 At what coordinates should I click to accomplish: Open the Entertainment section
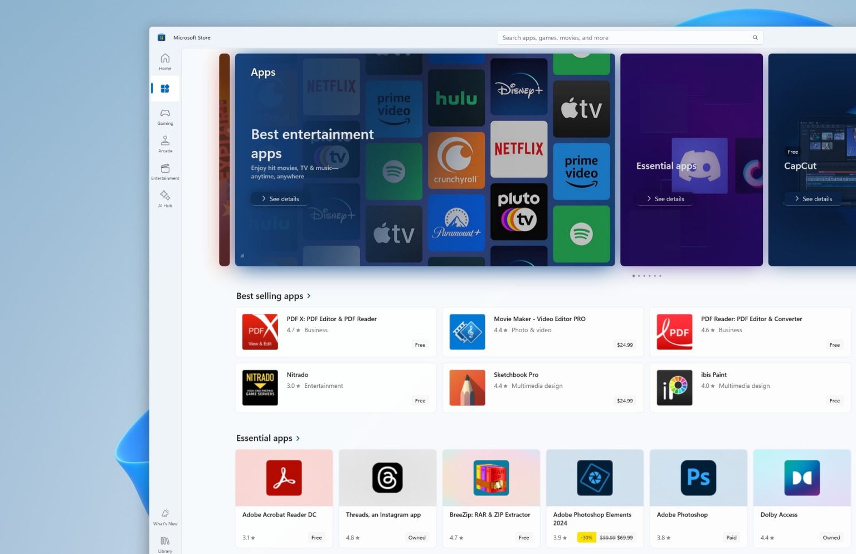[x=165, y=171]
